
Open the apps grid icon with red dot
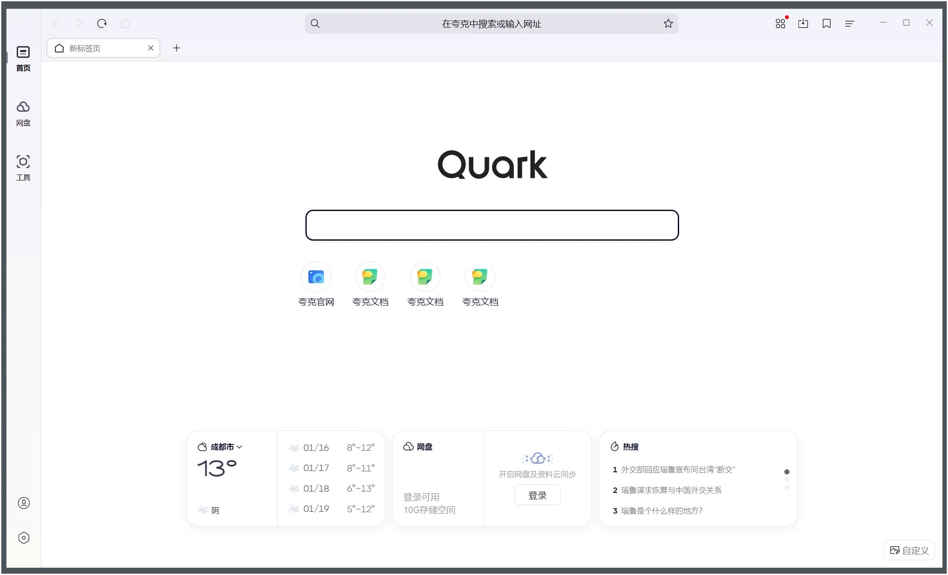(x=780, y=23)
